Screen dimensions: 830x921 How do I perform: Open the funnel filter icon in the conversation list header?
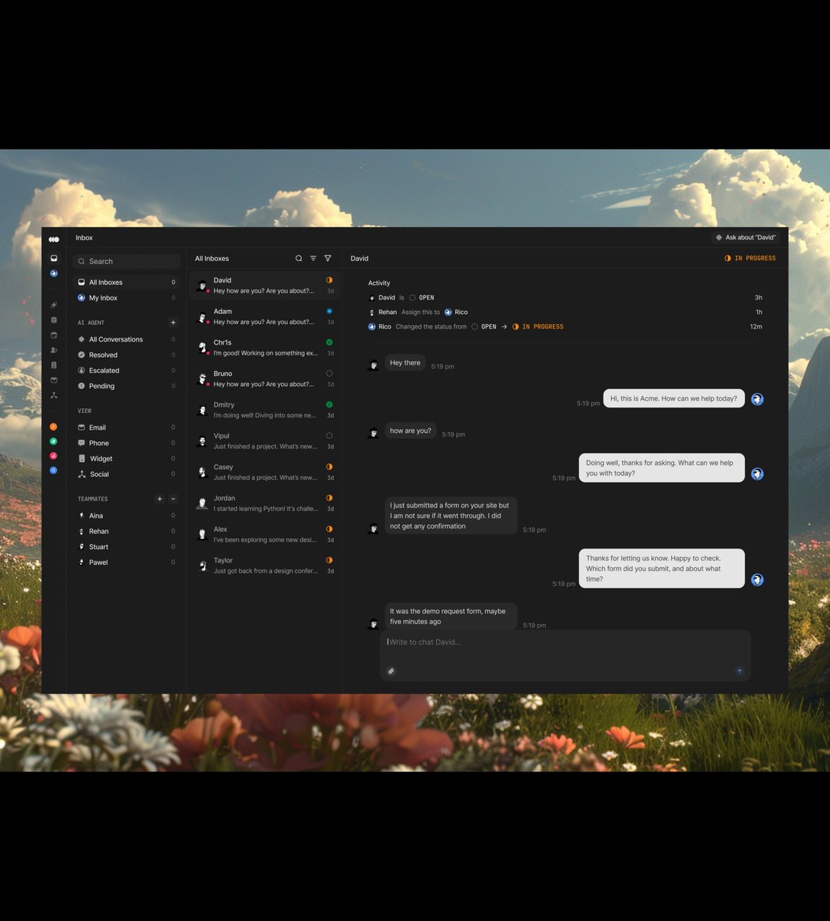(328, 259)
